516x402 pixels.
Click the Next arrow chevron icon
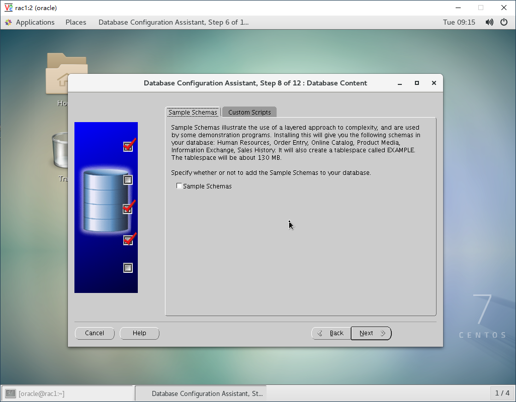click(x=383, y=333)
